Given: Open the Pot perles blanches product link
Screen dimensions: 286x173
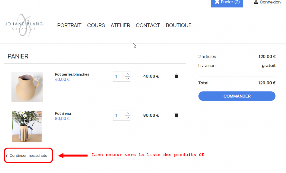Looking at the screenshot, I should (72, 74).
